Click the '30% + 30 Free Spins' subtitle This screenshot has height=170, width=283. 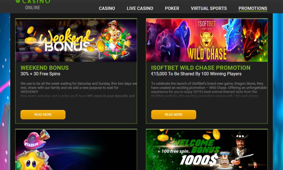click(40, 74)
